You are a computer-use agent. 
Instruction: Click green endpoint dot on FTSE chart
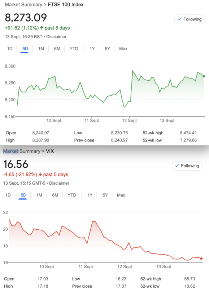click(x=204, y=76)
